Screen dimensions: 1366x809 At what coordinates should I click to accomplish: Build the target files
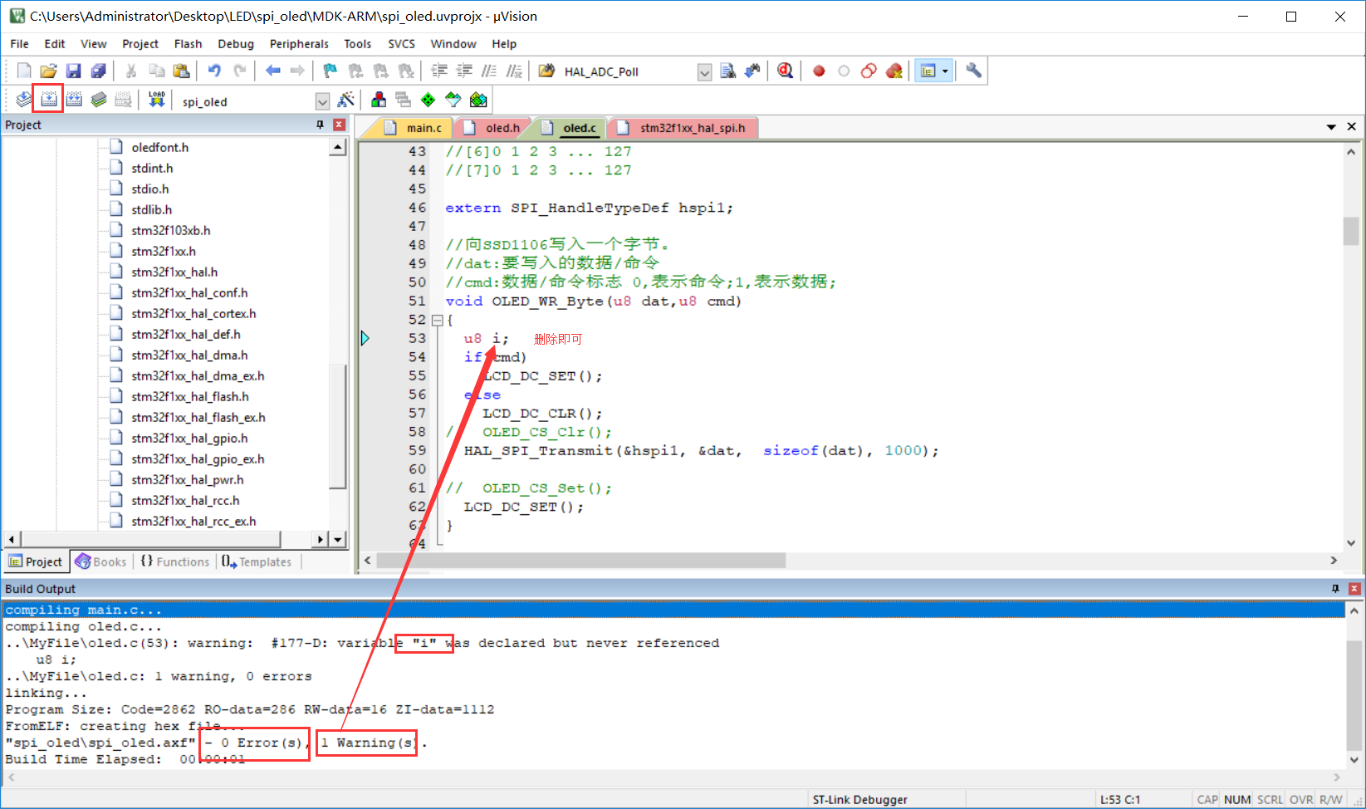click(49, 101)
